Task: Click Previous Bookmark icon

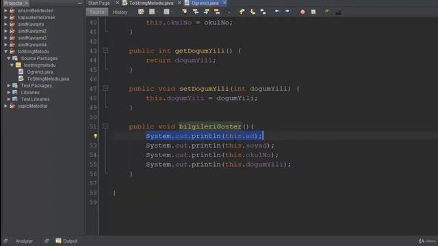Action: tap(242, 12)
